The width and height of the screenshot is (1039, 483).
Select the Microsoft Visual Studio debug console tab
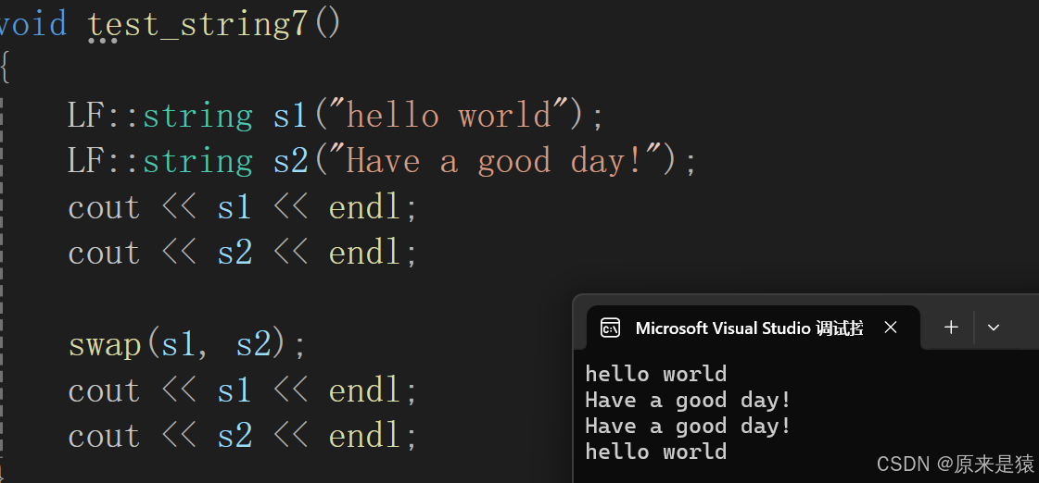pos(754,328)
